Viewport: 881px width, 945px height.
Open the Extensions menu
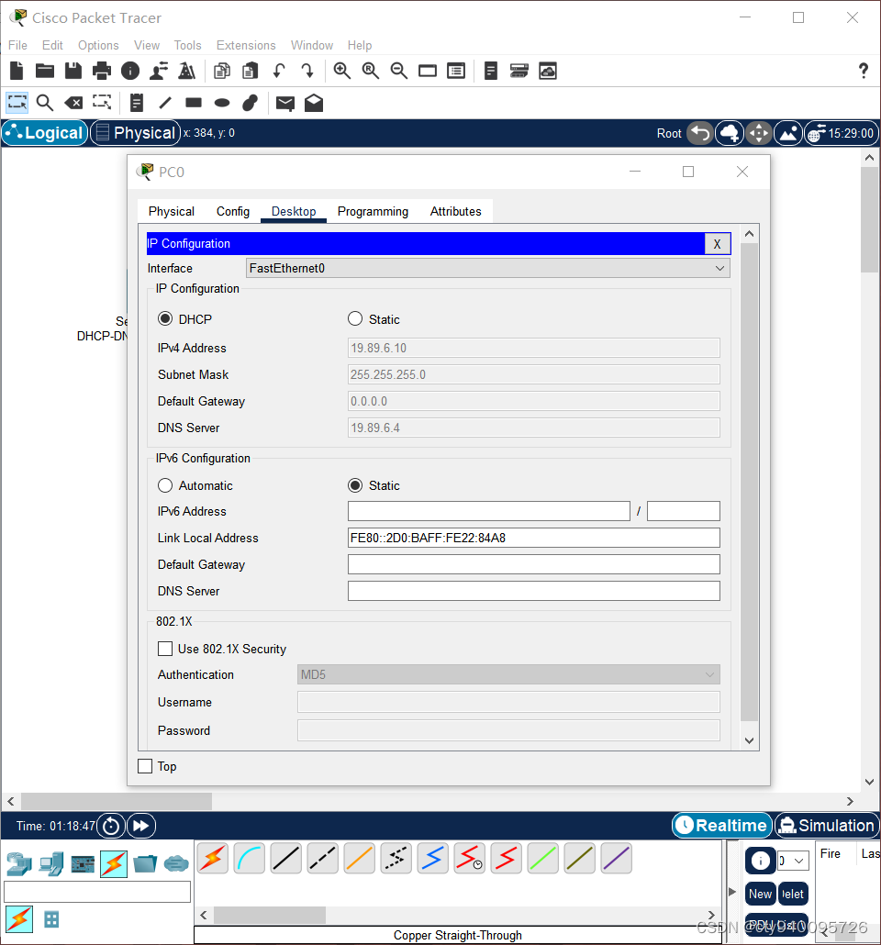pos(246,45)
